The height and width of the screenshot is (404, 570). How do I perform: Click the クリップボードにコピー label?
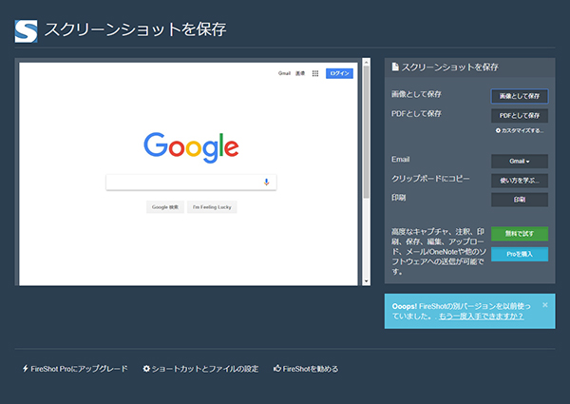point(430,179)
